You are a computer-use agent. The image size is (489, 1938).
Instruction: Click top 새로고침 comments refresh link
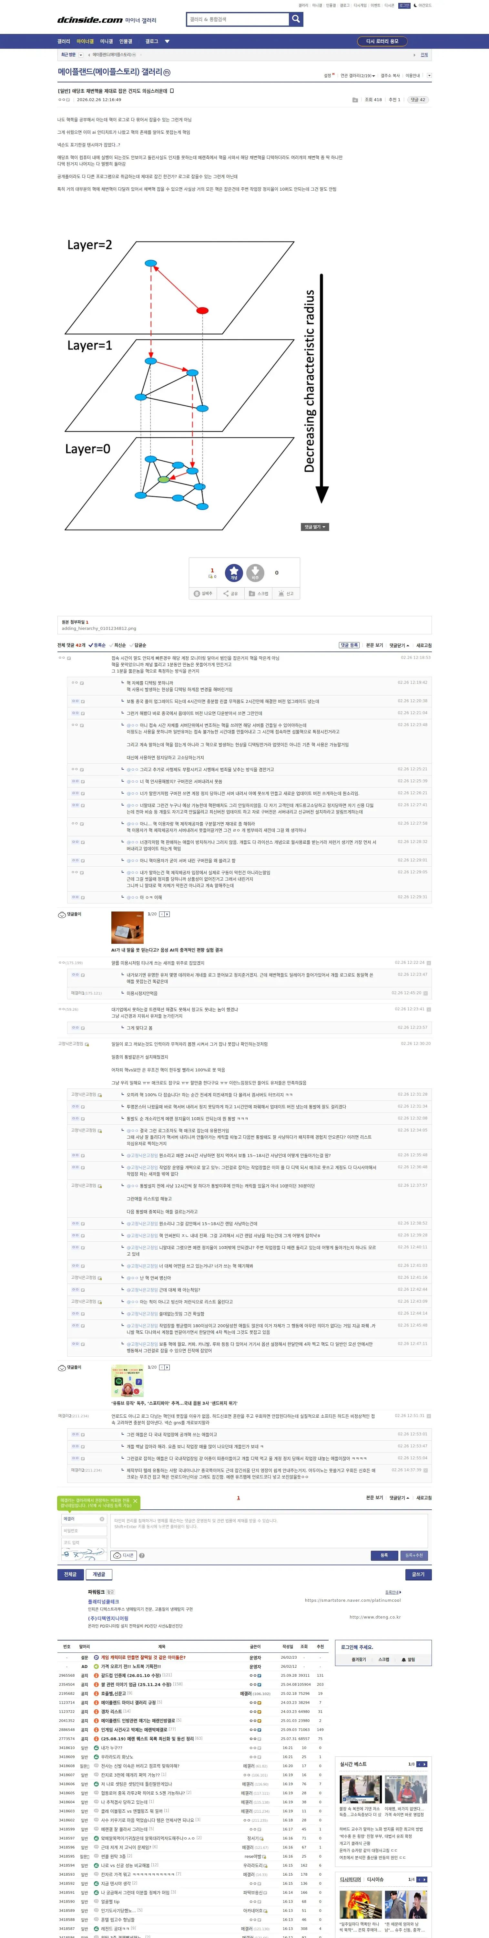424,645
